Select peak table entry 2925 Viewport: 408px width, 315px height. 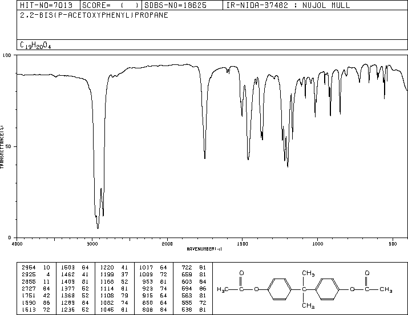29,274
